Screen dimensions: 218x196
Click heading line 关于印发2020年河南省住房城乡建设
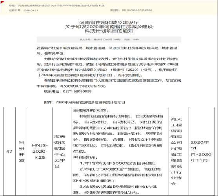pos(109,27)
